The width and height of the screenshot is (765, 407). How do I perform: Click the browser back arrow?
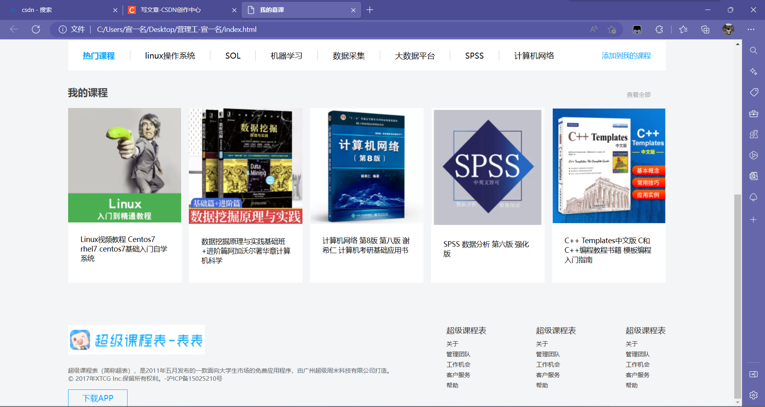coord(14,29)
